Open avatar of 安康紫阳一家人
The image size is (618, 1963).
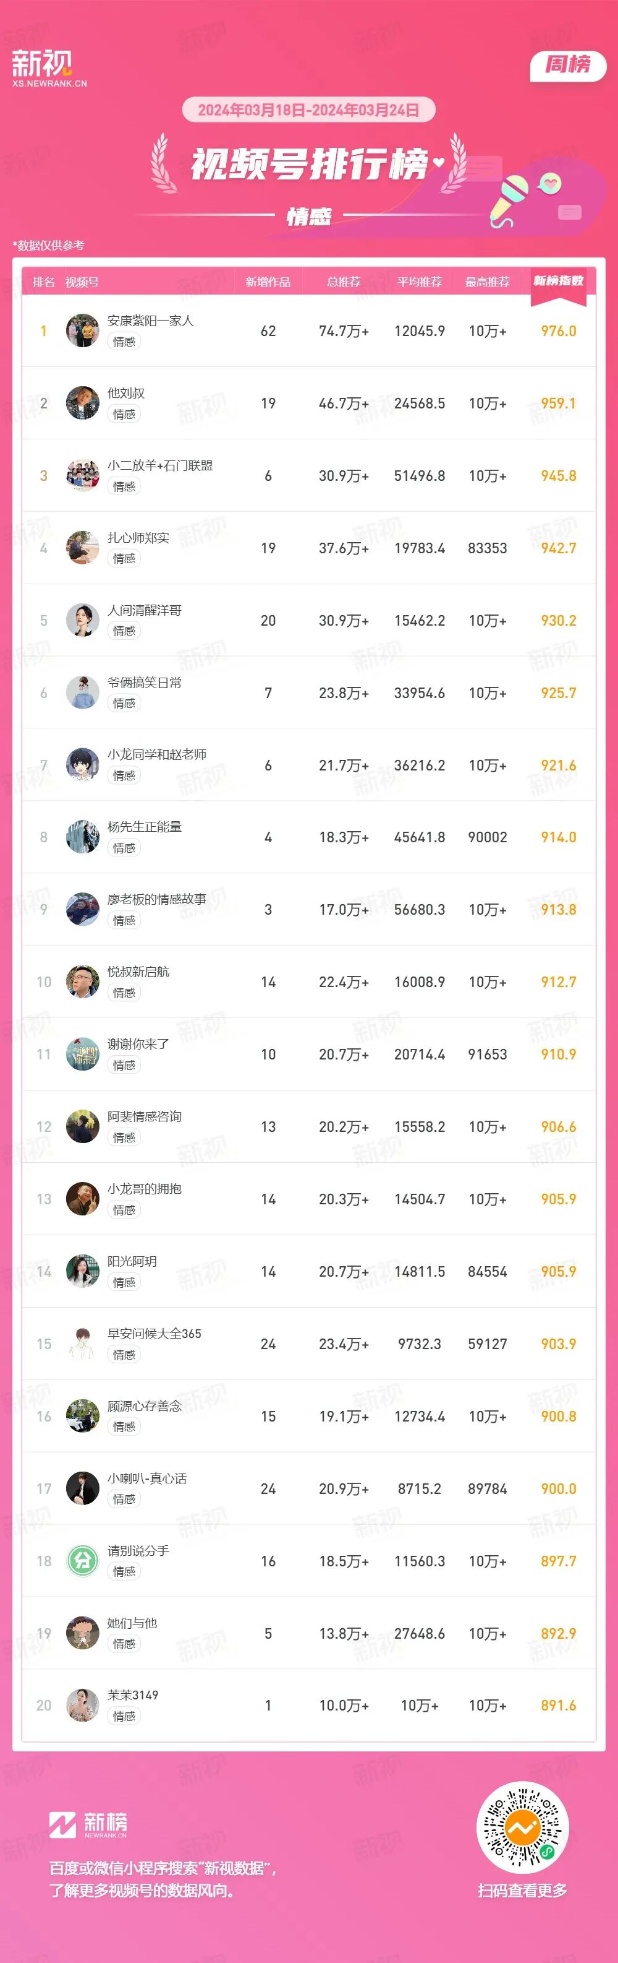pyautogui.click(x=82, y=330)
